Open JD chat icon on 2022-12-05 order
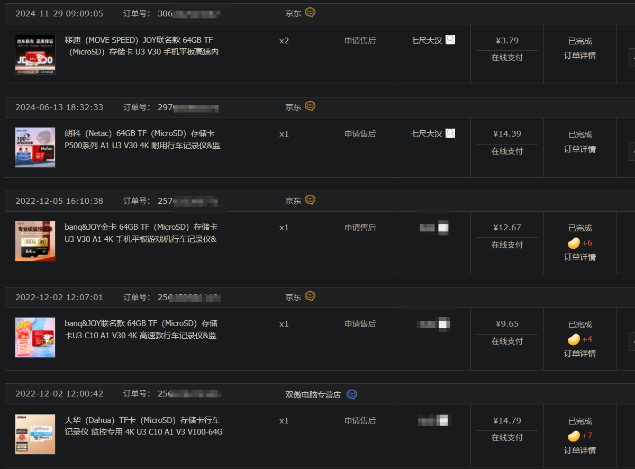635x469 pixels. point(310,200)
